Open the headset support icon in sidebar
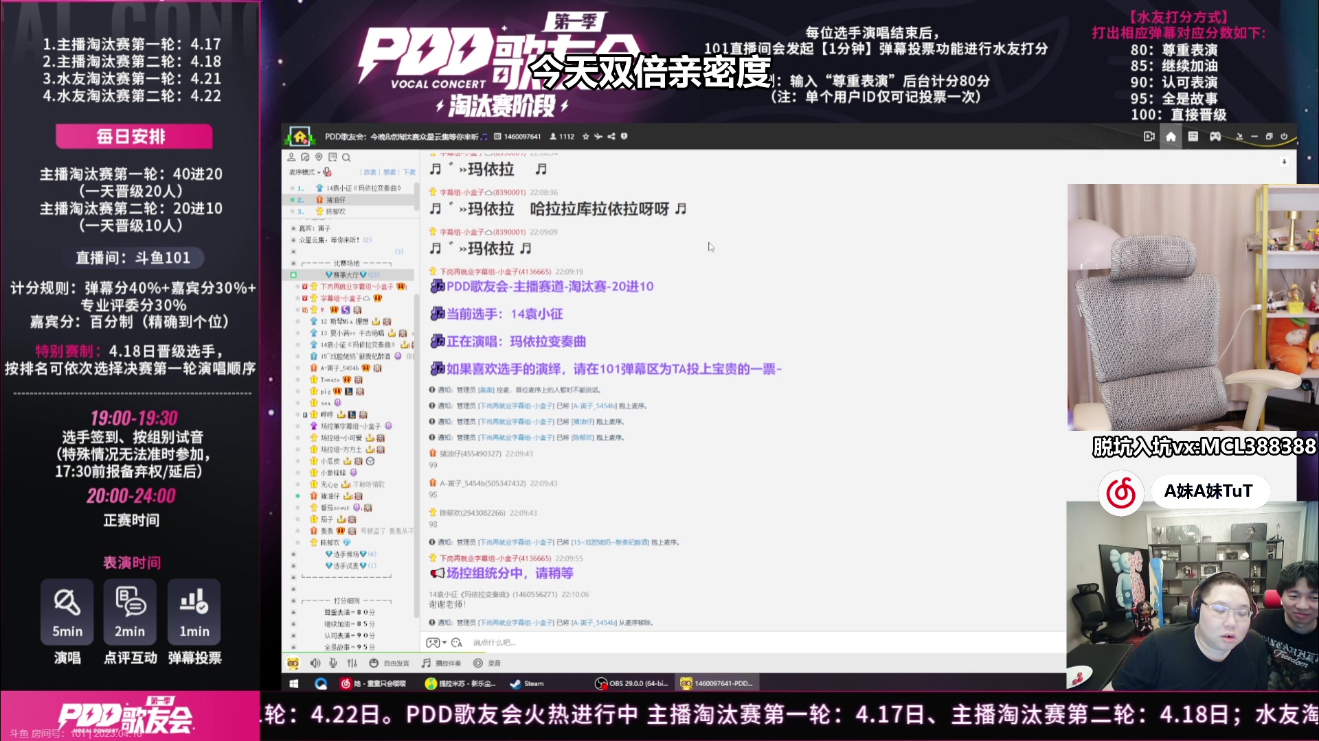Screen dimensions: 1319x741 pyautogui.click(x=305, y=157)
